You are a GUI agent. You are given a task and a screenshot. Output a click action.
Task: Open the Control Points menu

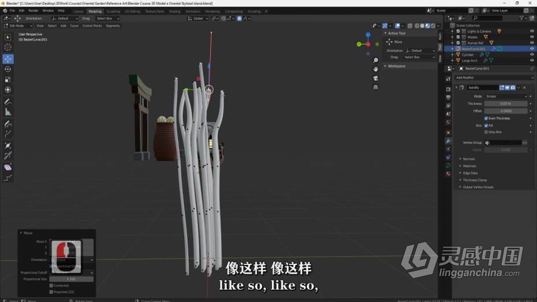pos(92,25)
